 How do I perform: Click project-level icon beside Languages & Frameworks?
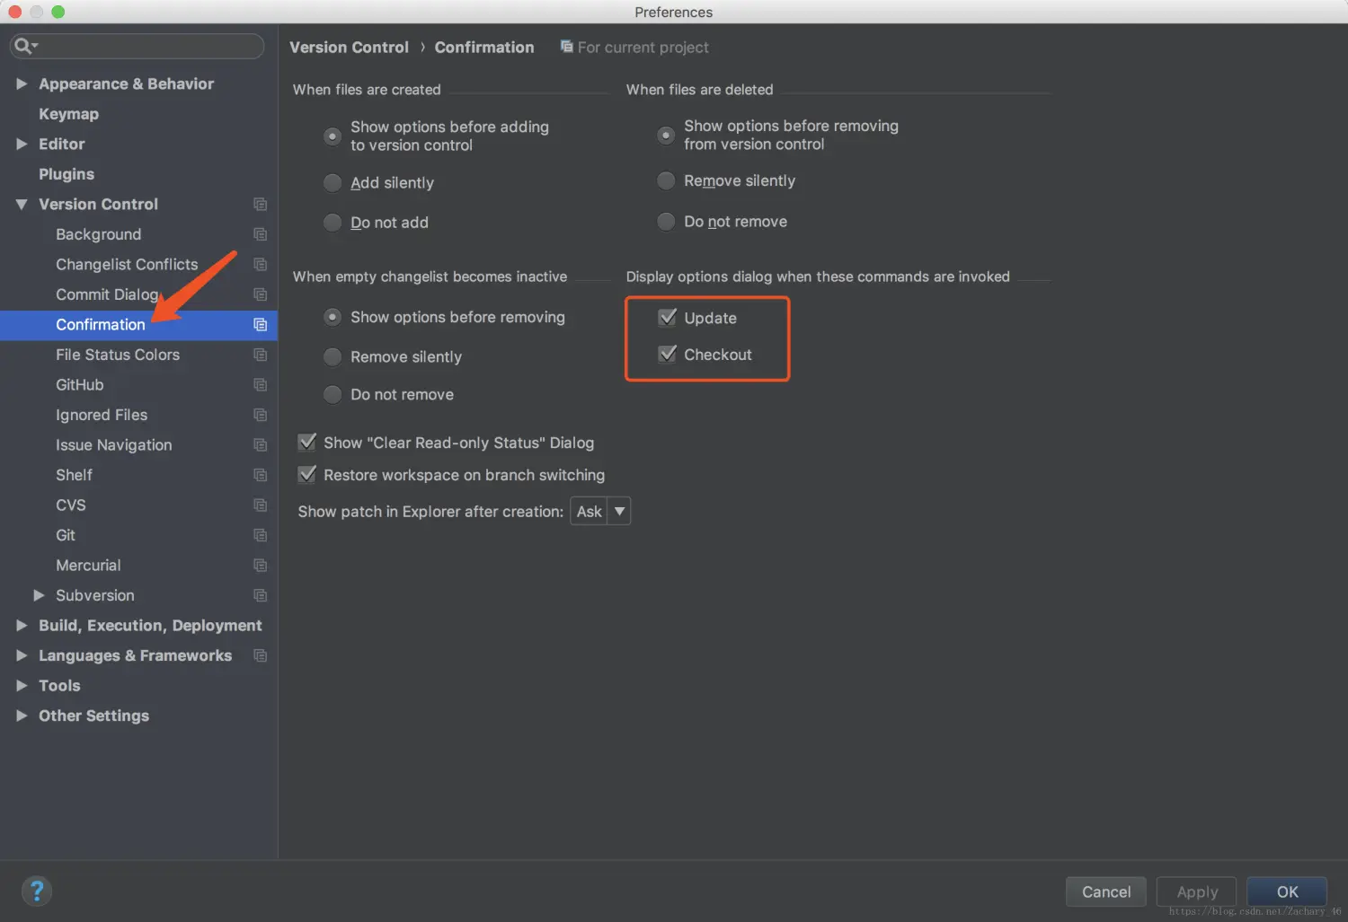(260, 655)
